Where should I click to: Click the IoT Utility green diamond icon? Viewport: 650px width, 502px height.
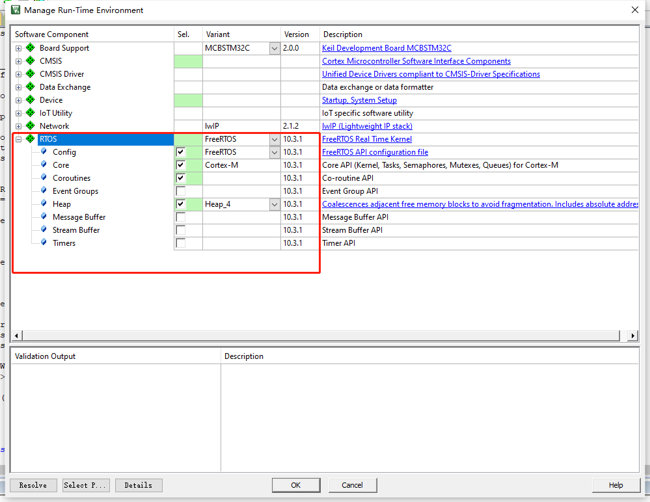pos(31,112)
